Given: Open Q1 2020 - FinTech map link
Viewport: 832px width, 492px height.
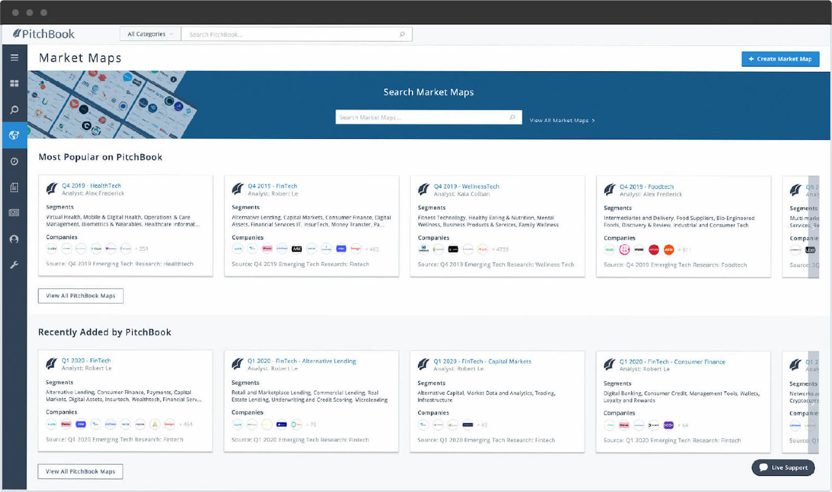Looking at the screenshot, I should coord(86,360).
